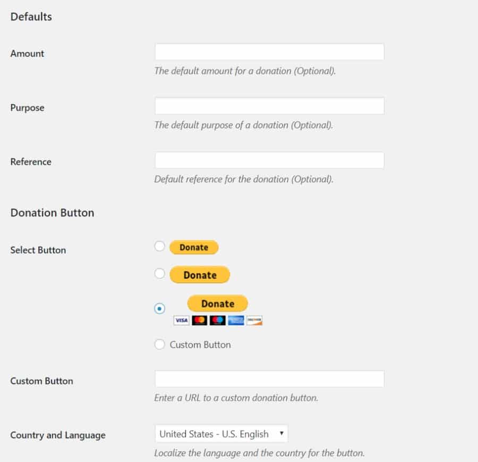Screen dimensions: 478x462
Task: Click the Maestro card icon
Action: [x=217, y=320]
